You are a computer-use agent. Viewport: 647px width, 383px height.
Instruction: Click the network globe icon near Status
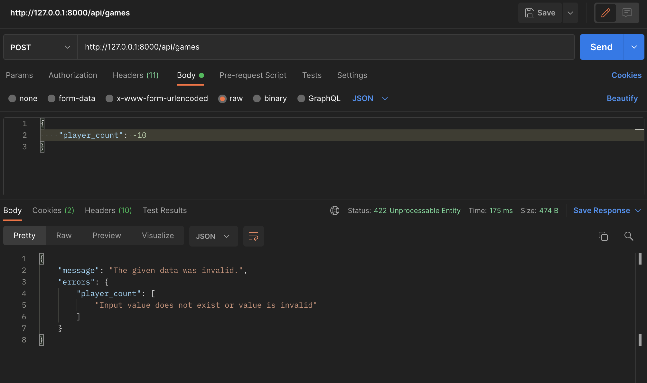(335, 210)
